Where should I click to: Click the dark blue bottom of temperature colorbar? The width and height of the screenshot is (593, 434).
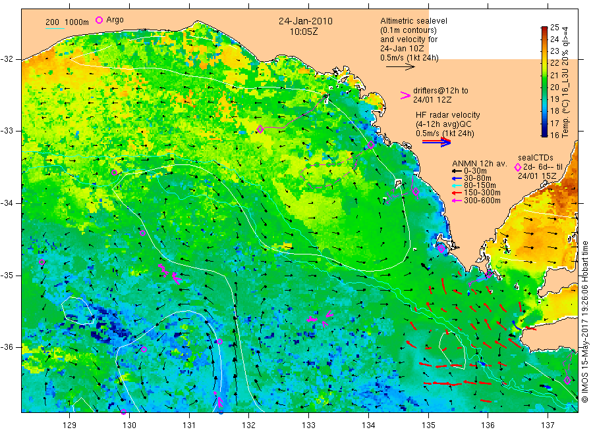(544, 133)
